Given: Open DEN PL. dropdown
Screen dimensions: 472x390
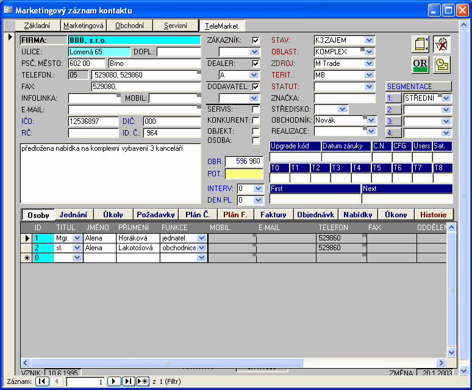Looking at the screenshot, I should pyautogui.click(x=258, y=200).
